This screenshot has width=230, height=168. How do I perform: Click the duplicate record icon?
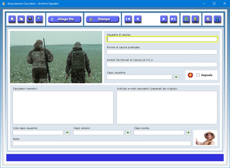tap(21, 19)
